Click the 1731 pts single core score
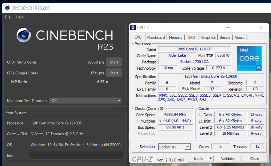This screenshot has width=271, height=166. [97, 73]
